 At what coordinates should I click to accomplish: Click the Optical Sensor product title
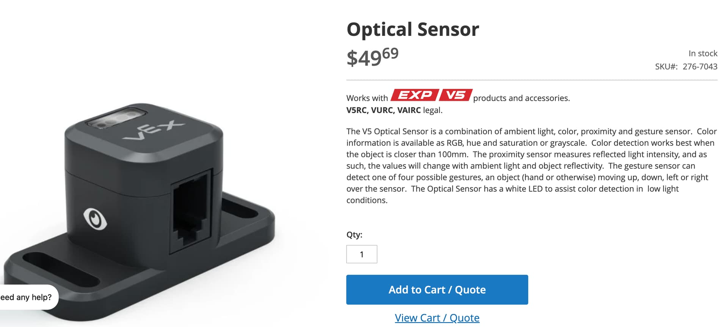[x=413, y=29]
